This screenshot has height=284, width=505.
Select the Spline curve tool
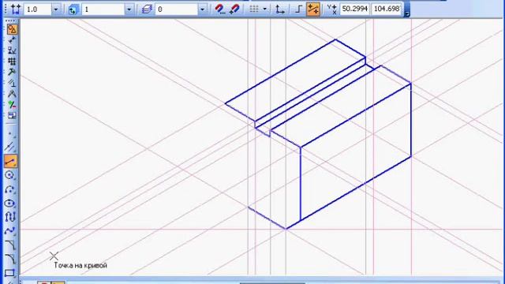click(10, 231)
